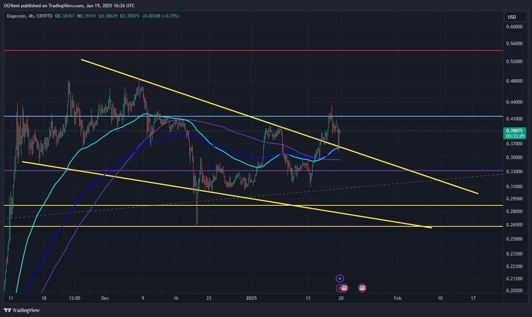The width and height of the screenshot is (532, 317).
Task: Click the OGYomi publication header text
Action: [x=68, y=5]
